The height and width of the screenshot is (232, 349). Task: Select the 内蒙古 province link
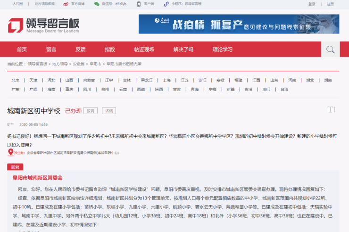tap(89, 80)
